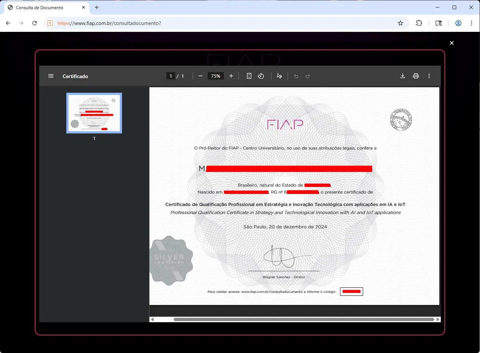Click the Professional Qualification Certificate English line
This screenshot has height=353, width=480.
tap(285, 213)
